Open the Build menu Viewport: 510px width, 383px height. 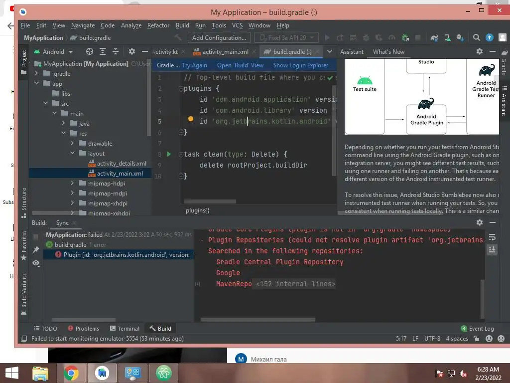click(x=182, y=25)
